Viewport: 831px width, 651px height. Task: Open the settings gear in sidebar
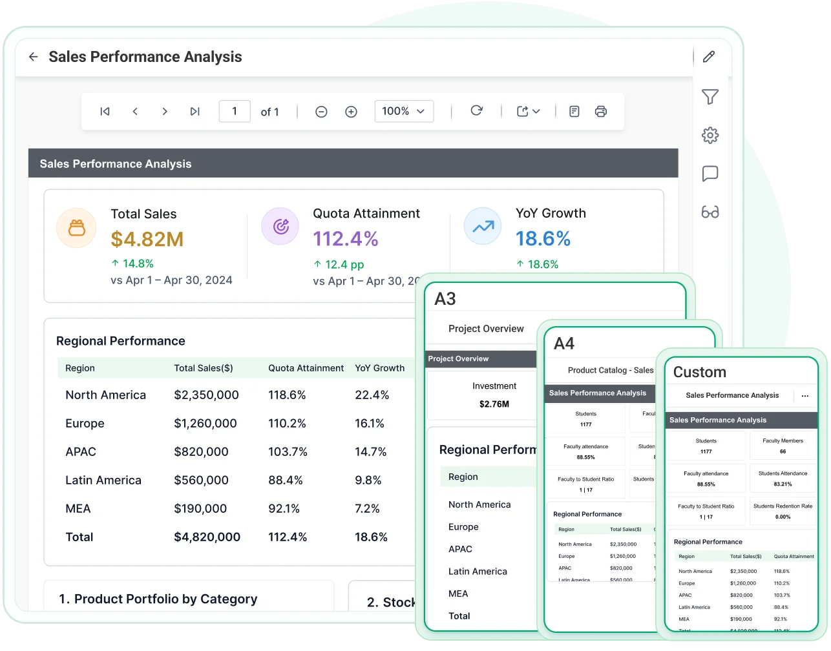[710, 135]
